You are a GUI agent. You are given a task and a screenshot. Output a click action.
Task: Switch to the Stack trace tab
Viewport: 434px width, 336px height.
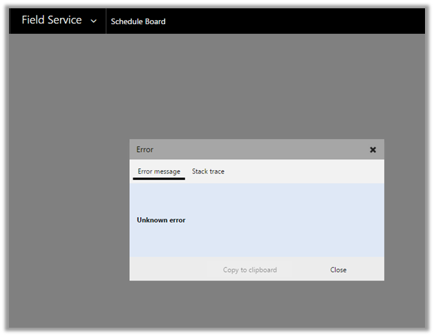tap(208, 171)
